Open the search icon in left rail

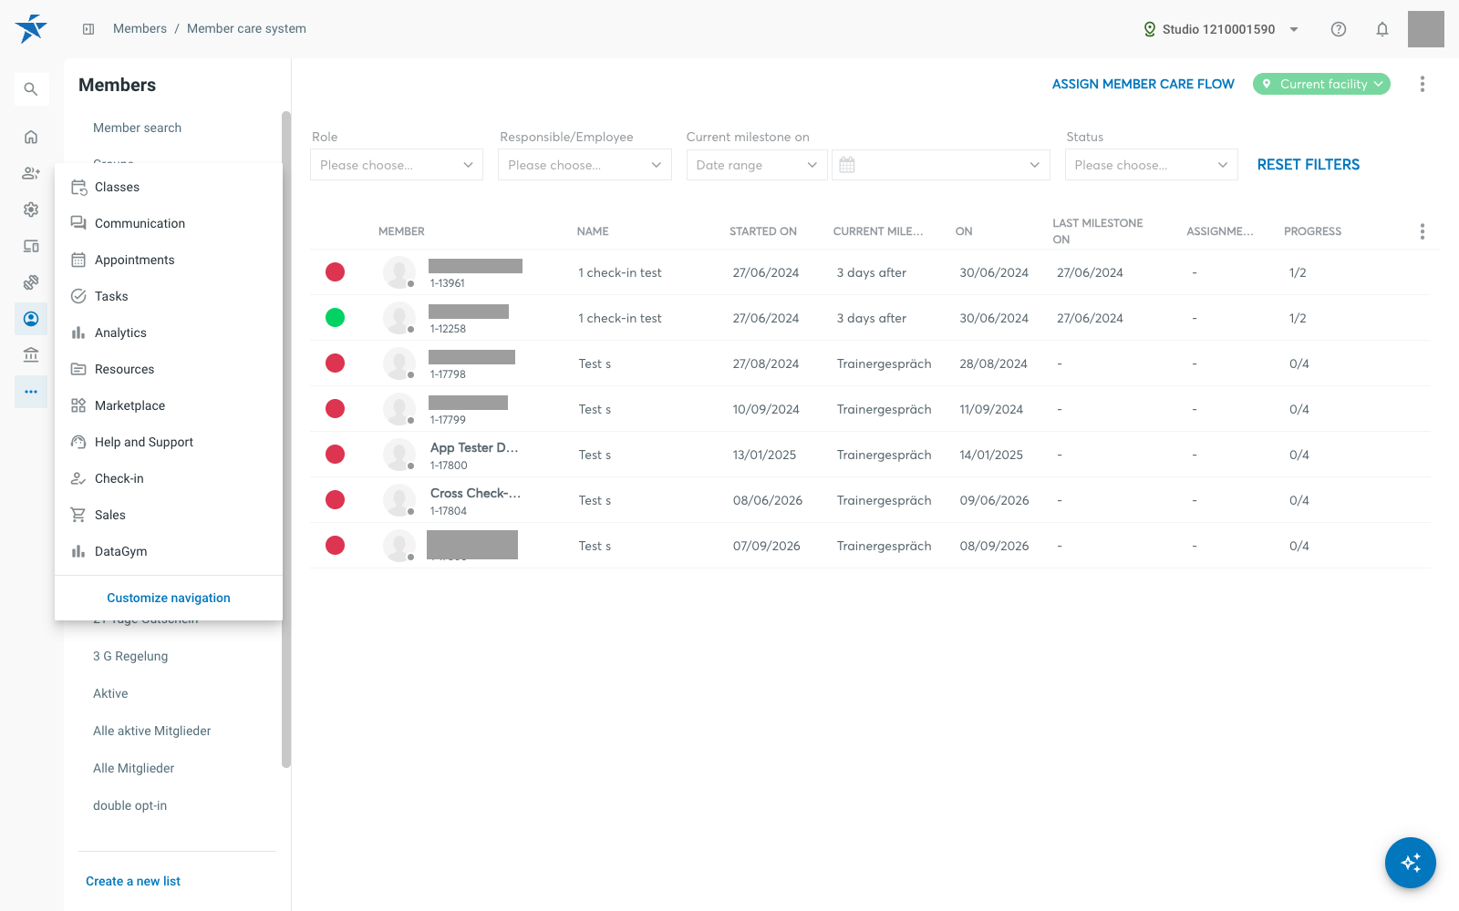31,89
